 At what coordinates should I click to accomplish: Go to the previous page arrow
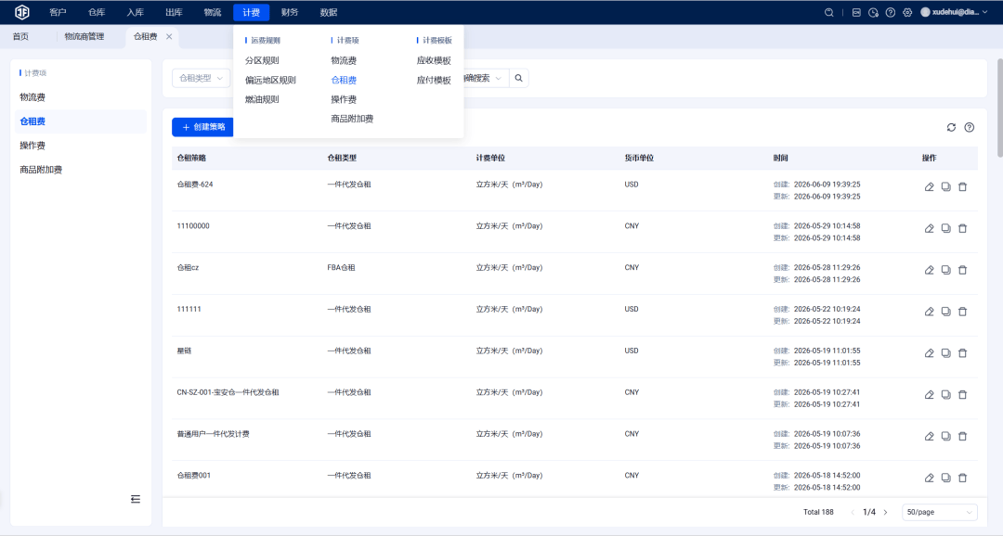tap(852, 512)
